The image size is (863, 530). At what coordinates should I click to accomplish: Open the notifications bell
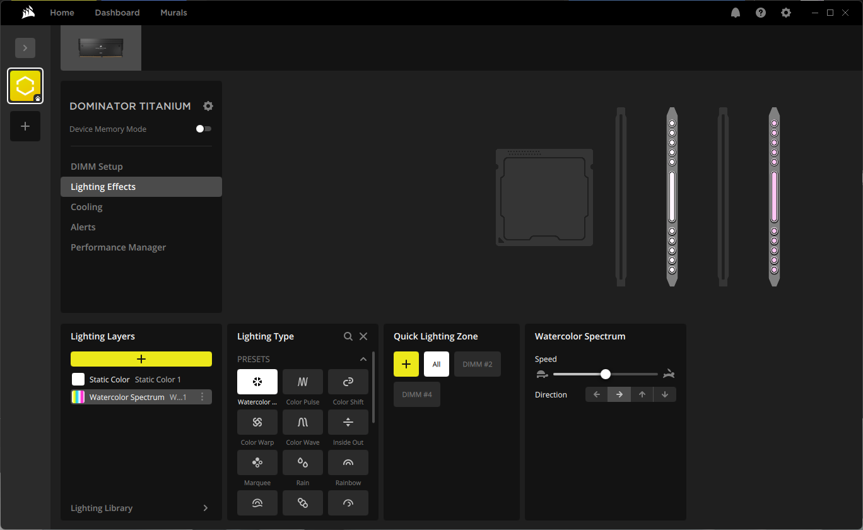736,13
